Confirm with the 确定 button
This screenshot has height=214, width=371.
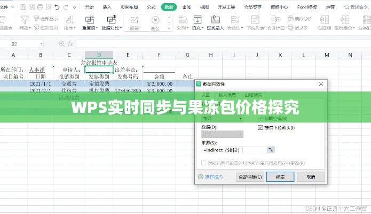tap(280, 177)
